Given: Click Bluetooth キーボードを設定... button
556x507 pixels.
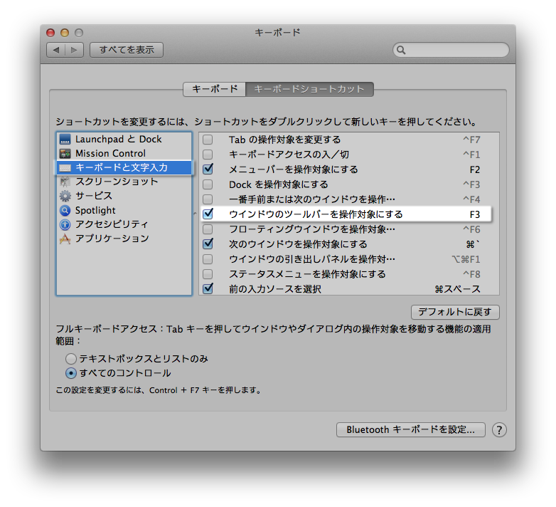Looking at the screenshot, I should coord(411,430).
